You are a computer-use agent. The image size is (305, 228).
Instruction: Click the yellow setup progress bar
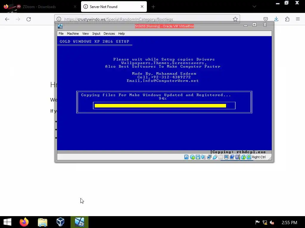tap(160, 106)
